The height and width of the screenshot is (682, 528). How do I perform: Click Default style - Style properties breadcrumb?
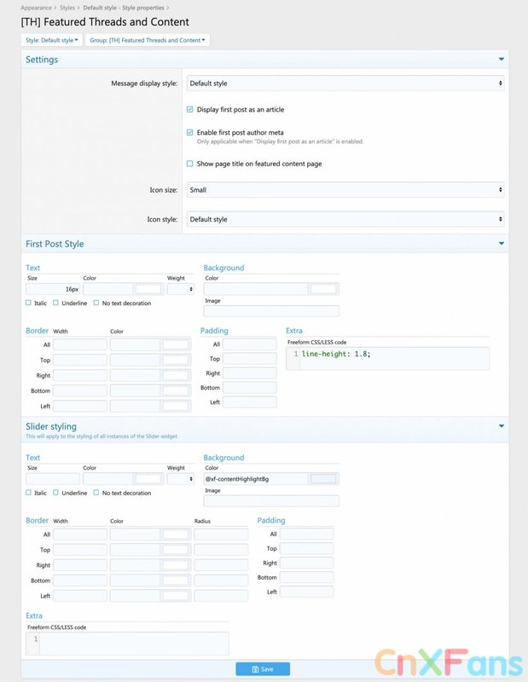[124, 8]
